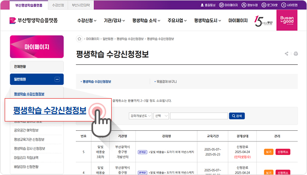The image size is (307, 175).
Task: Switch to the 수강신청 top tab
Action: tap(58, 5)
